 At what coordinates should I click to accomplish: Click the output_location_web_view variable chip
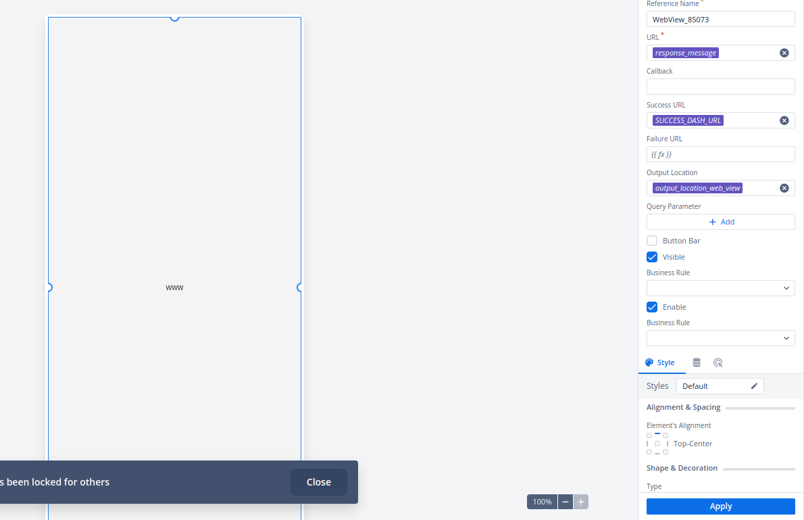click(x=697, y=189)
